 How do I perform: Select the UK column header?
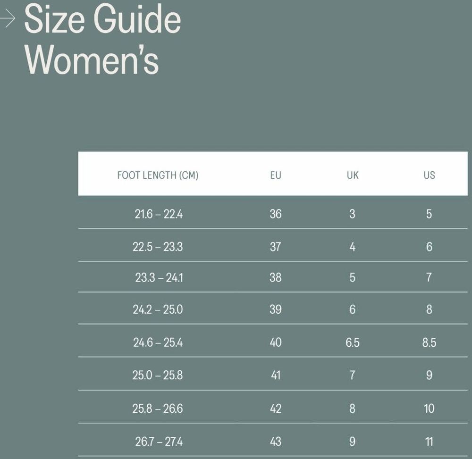pyautogui.click(x=353, y=175)
